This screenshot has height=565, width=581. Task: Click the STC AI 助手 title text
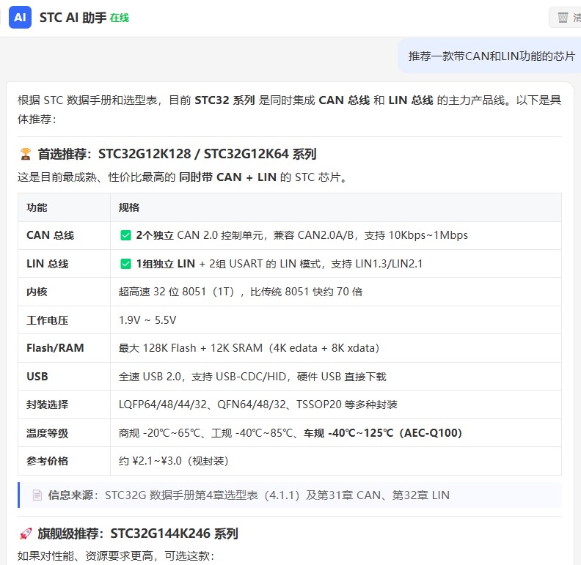[x=73, y=18]
